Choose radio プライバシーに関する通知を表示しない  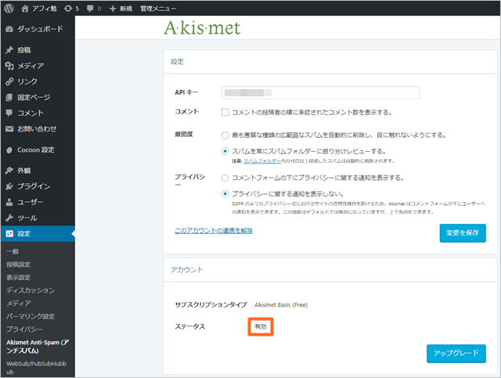225,193
